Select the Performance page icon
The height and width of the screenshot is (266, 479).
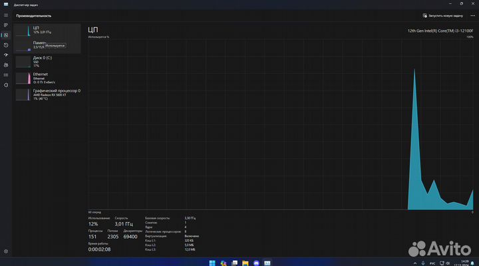pos(5,35)
